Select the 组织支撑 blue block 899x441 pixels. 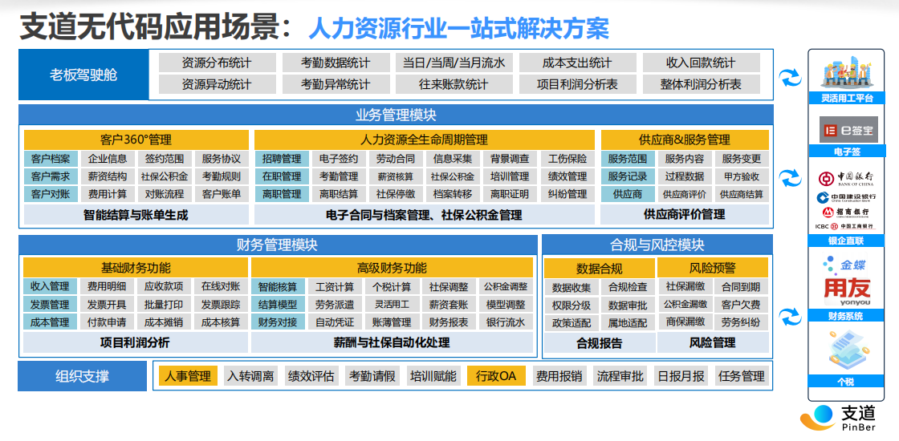click(x=82, y=376)
